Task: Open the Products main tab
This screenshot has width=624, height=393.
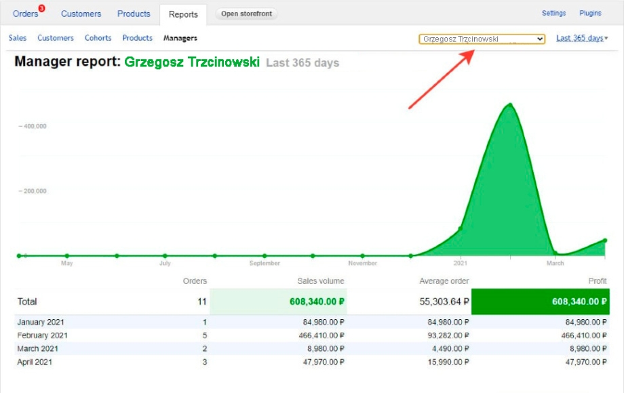Action: pyautogui.click(x=134, y=14)
